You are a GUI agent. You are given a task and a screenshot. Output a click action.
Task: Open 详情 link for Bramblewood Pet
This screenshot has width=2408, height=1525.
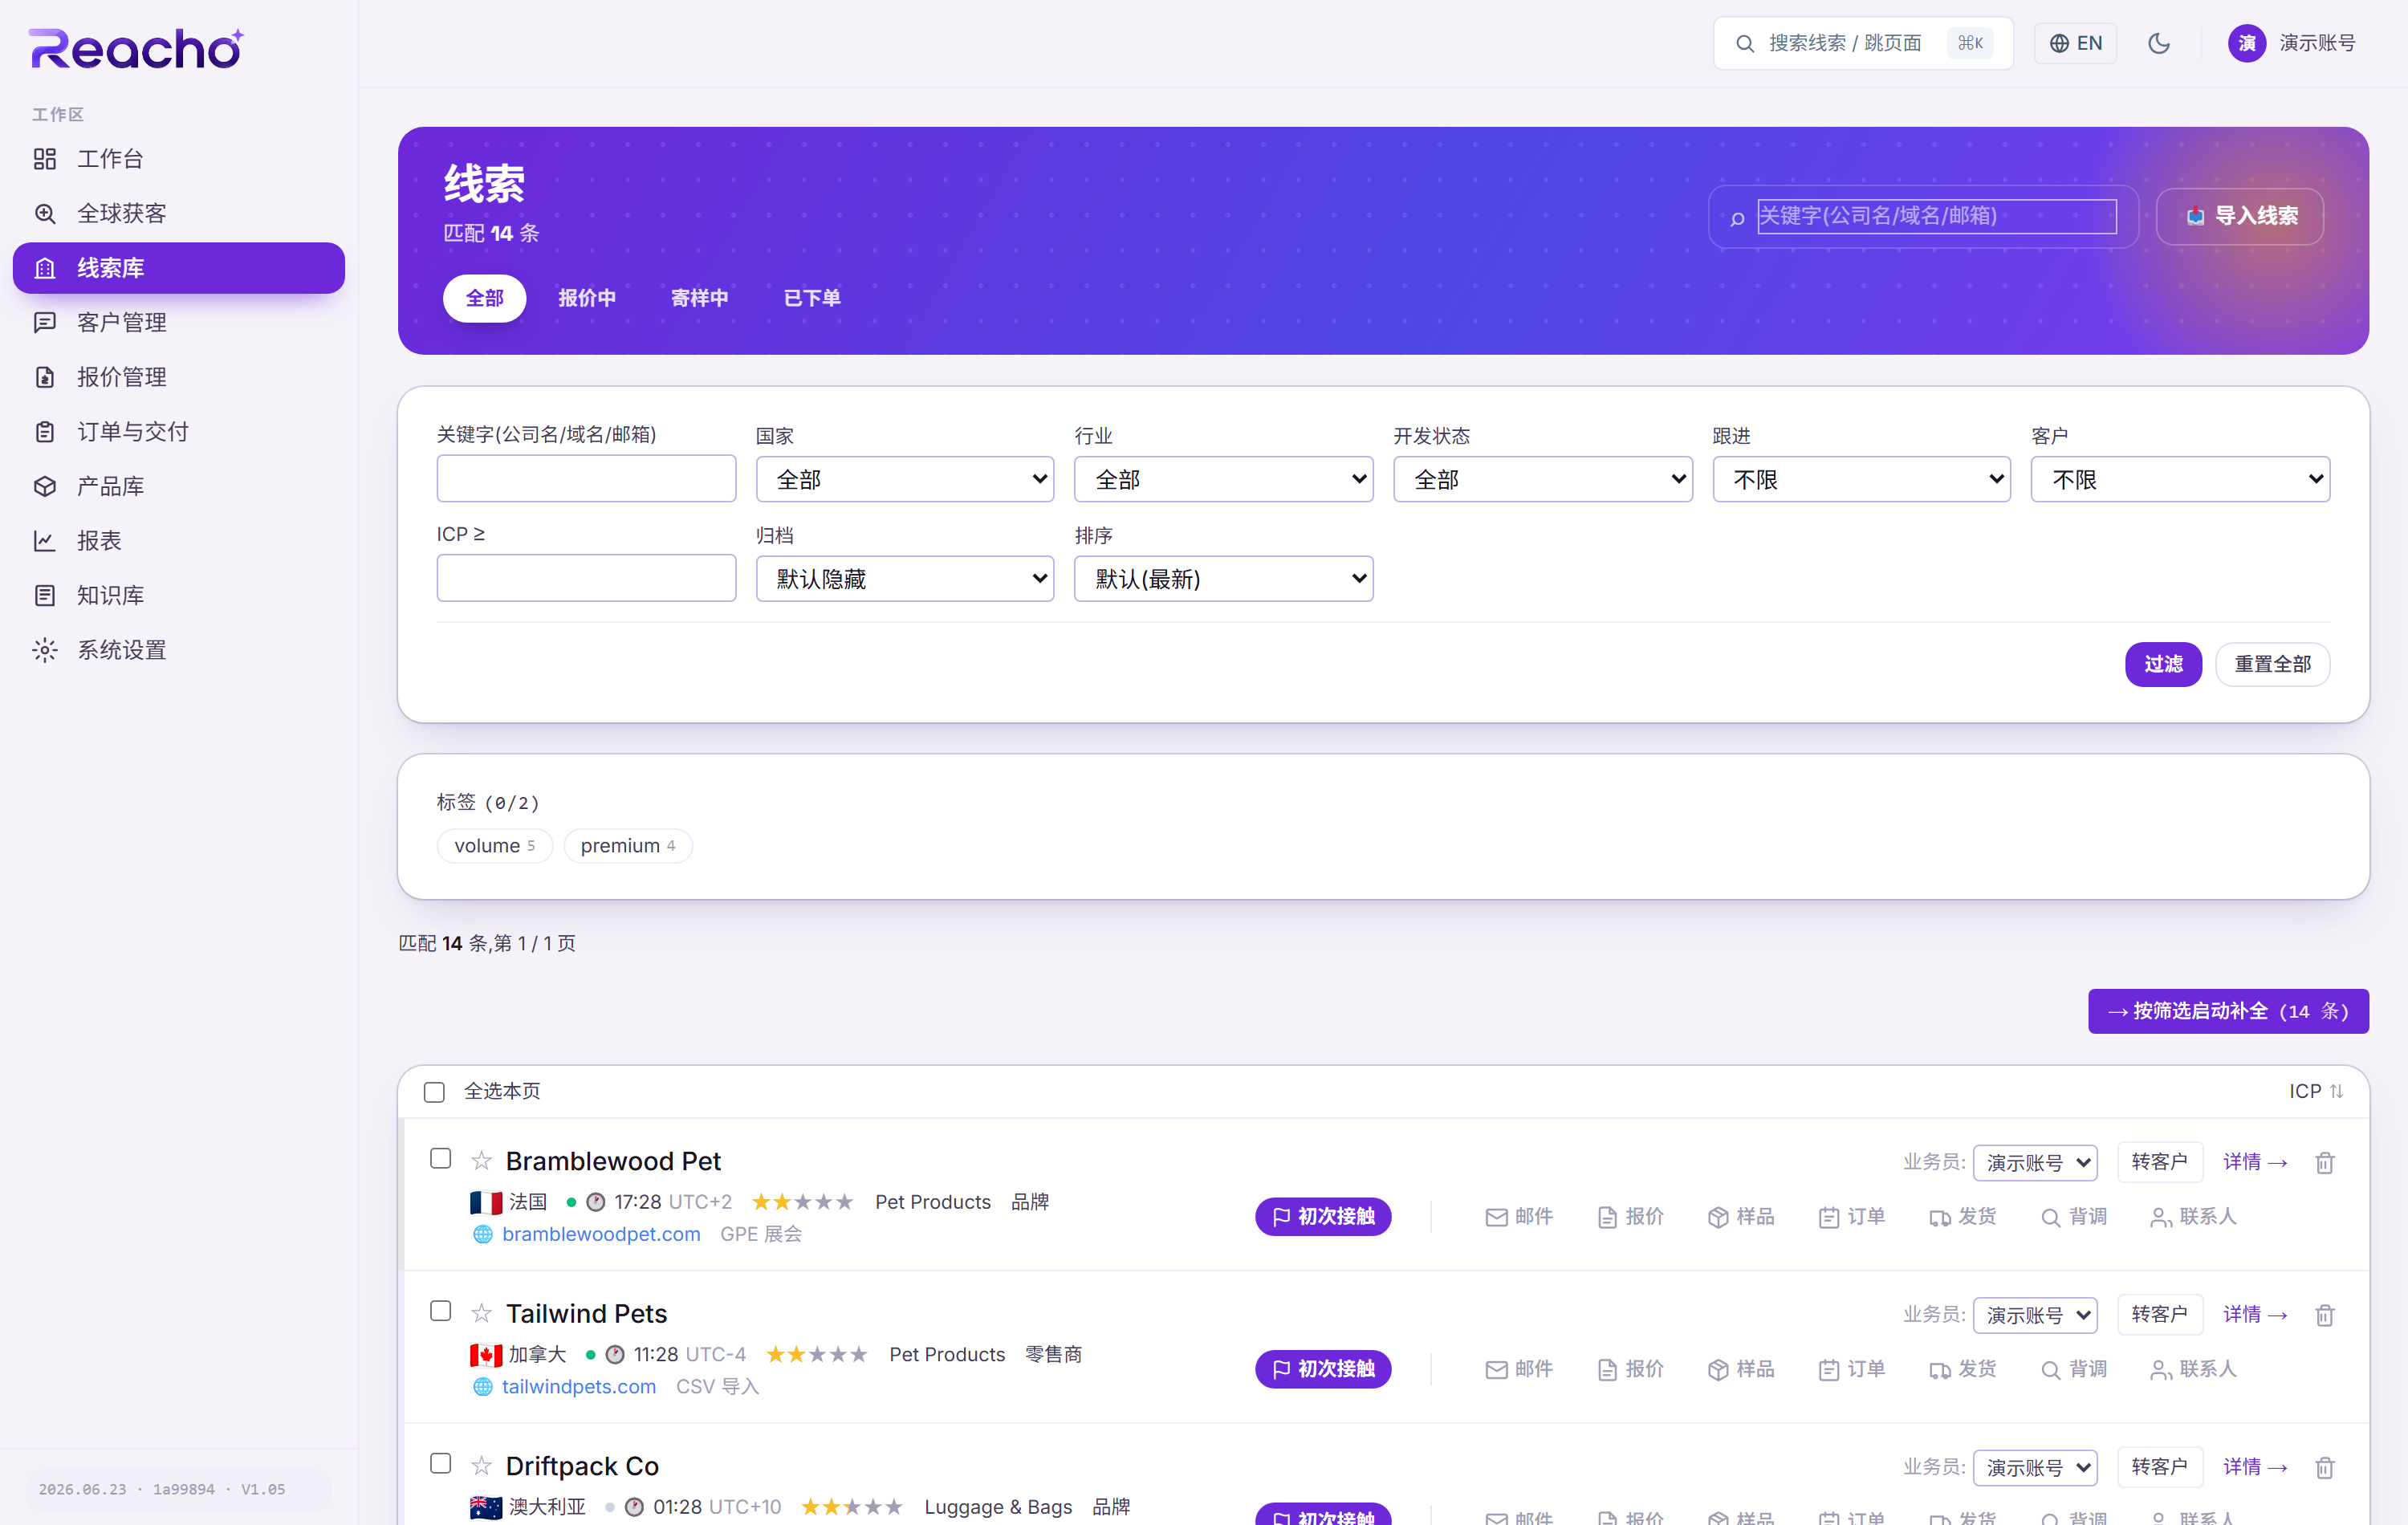2255,1162
